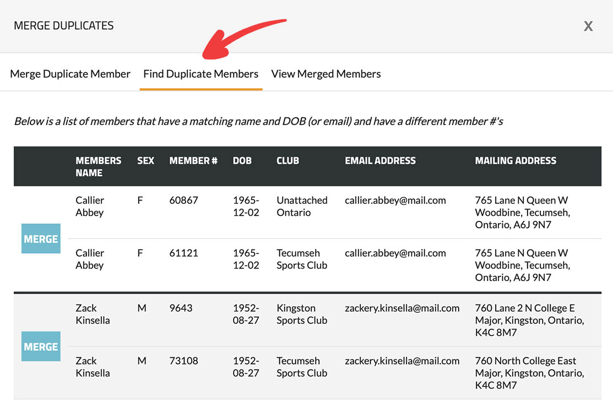Click the Unattached Ontario club cell
Image resolution: width=613 pixels, height=414 pixels.
(x=302, y=206)
